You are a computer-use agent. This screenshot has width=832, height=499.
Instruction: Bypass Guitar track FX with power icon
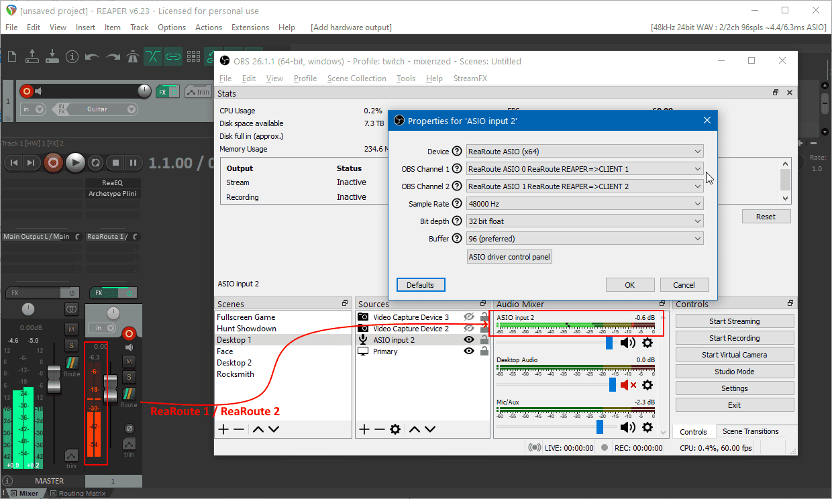174,92
